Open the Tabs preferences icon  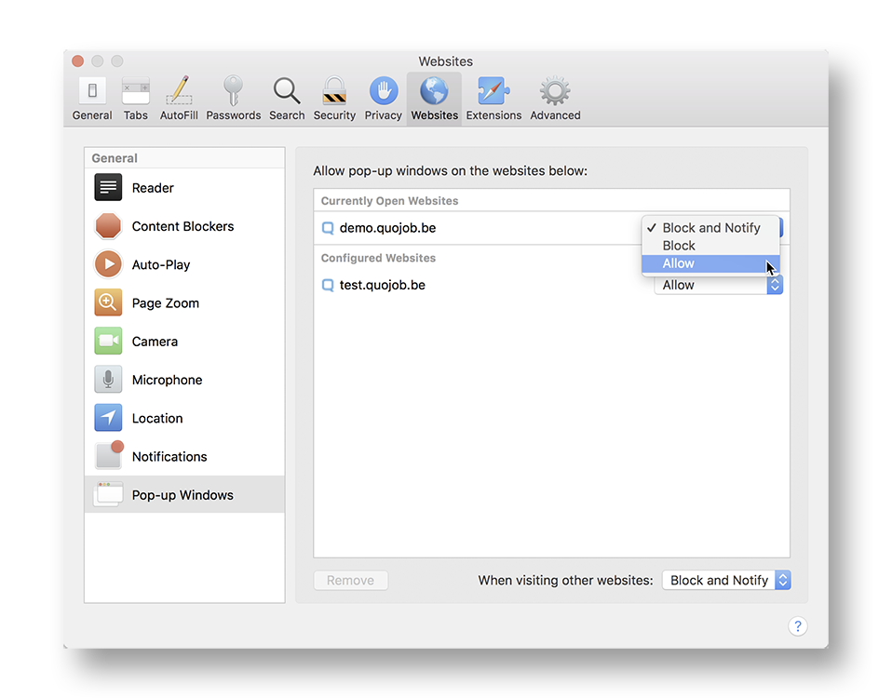click(x=135, y=91)
